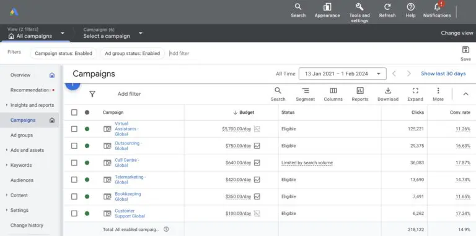Viewport: 476px width, 236px height.
Task: Click the Show last 30 days link
Action: point(443,74)
